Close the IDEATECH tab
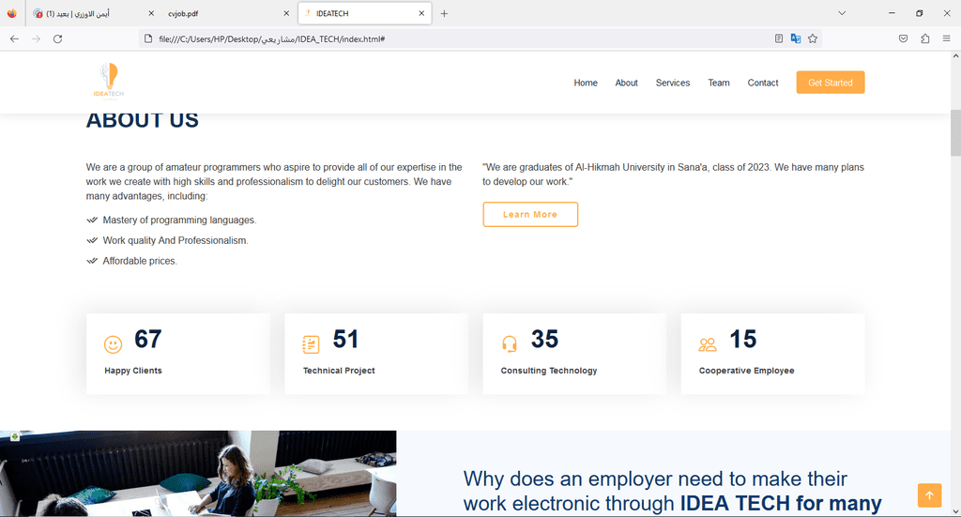 click(421, 13)
